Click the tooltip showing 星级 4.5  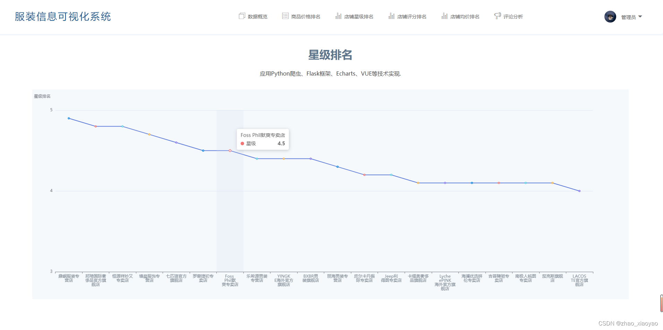pos(263,139)
